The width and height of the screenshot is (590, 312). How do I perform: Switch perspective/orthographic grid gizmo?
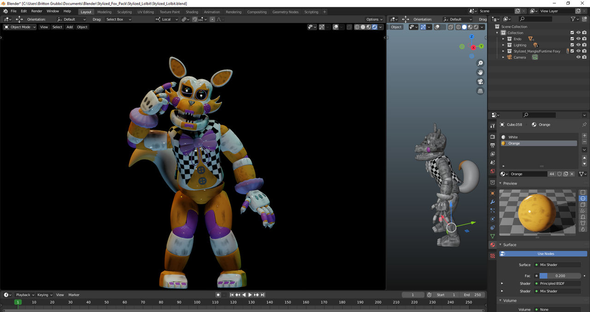coord(480,91)
